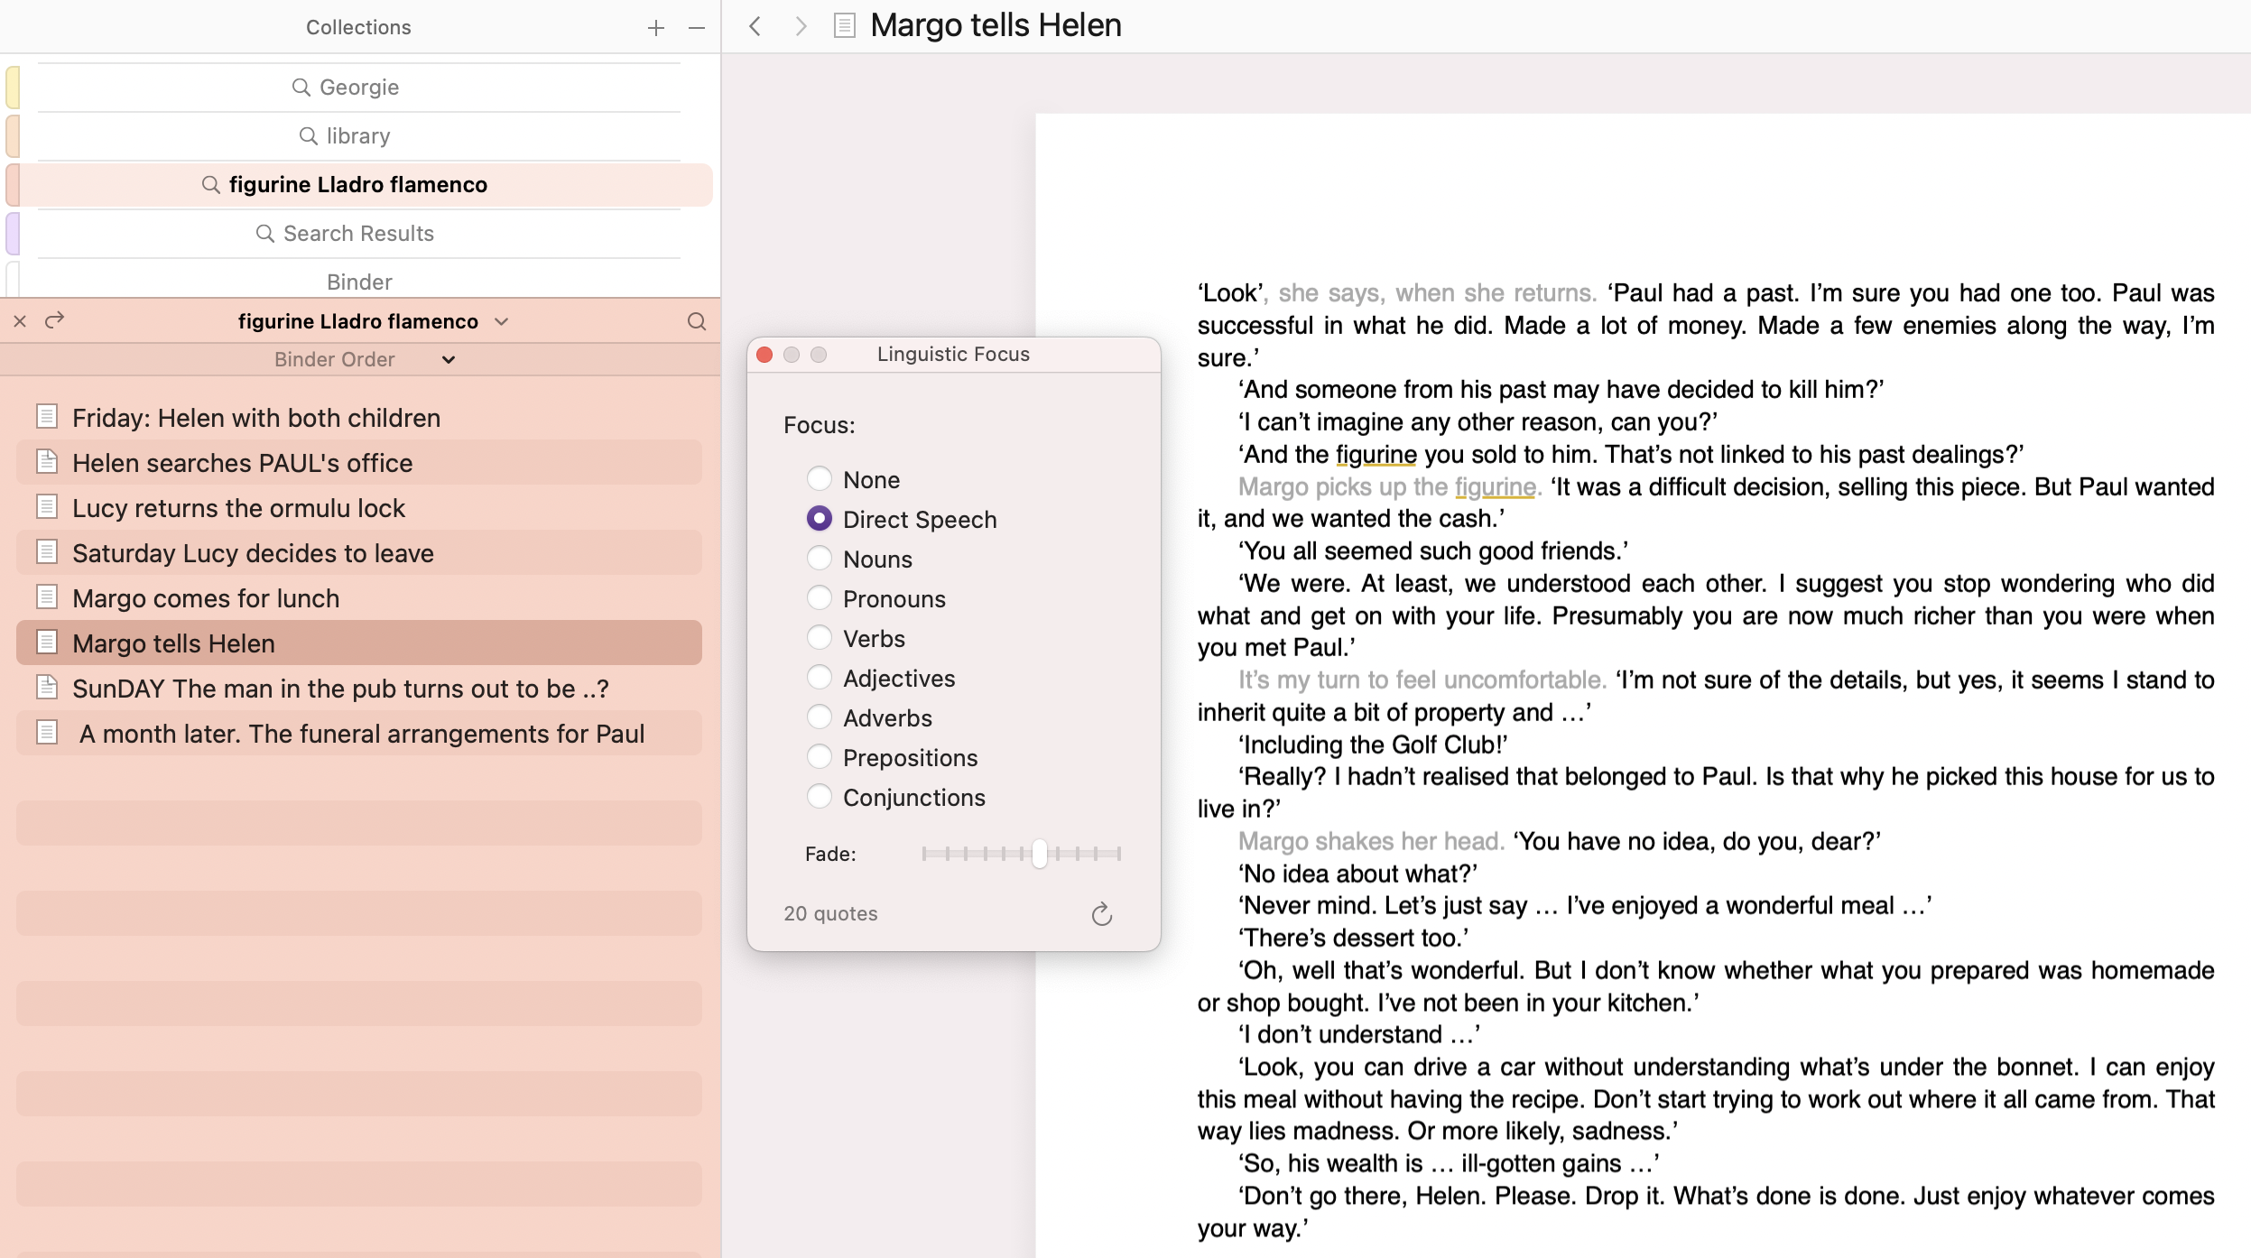Viewport: 2251px width, 1258px height.
Task: Select the None focus option
Action: click(x=819, y=479)
